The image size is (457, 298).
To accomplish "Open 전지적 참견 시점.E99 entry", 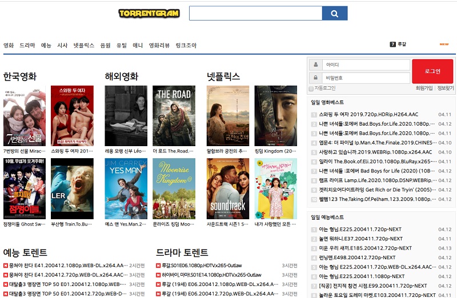I will 373,286.
